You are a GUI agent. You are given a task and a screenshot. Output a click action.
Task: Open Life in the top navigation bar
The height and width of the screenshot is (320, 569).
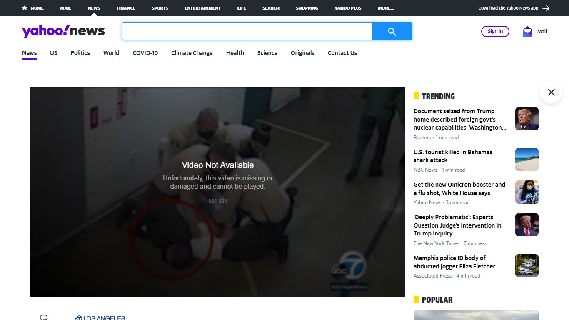242,8
